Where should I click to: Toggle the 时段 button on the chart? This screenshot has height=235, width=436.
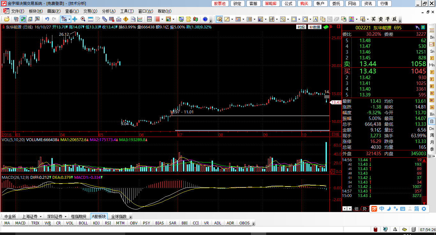tap(301, 27)
